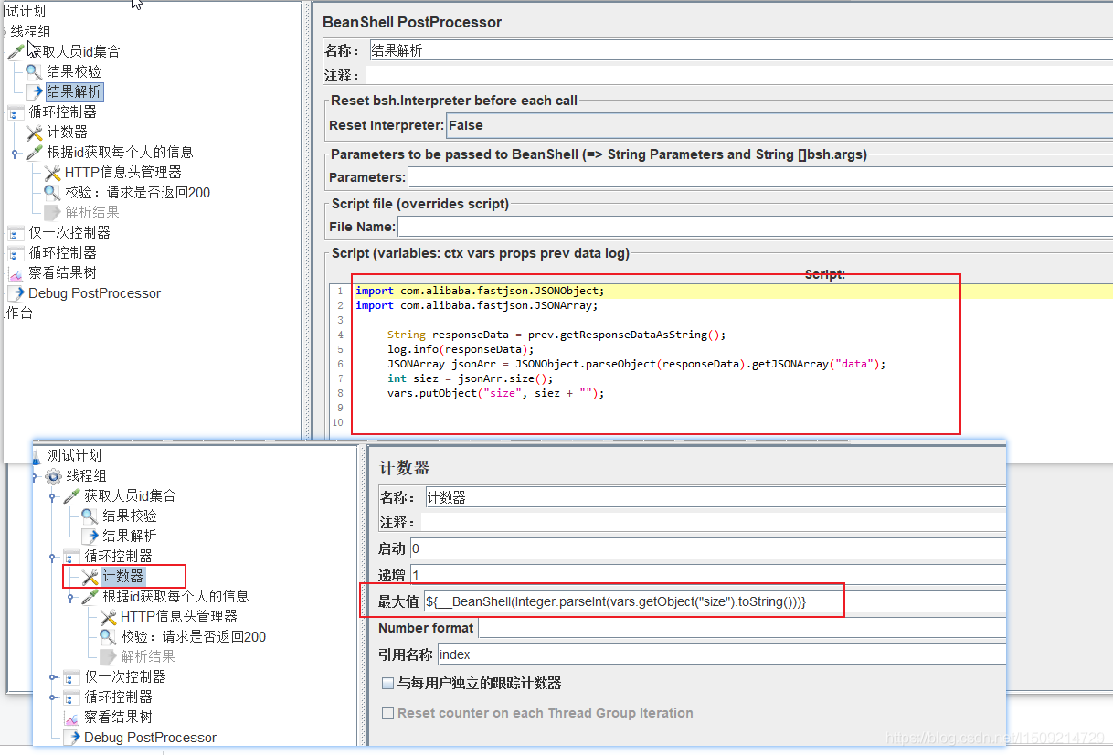Click the 名称 field in 计数器 panel

[x=715, y=497]
